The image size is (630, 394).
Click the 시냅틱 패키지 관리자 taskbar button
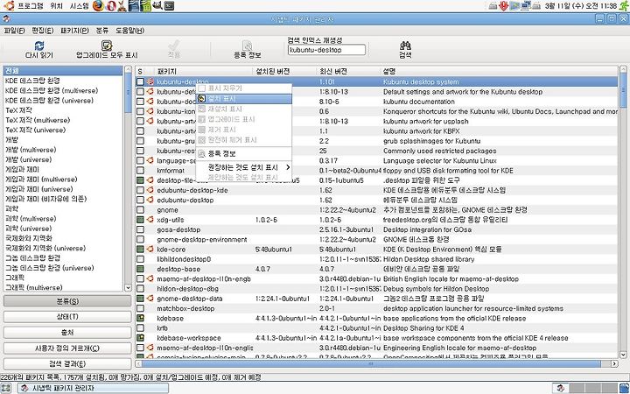(94, 388)
